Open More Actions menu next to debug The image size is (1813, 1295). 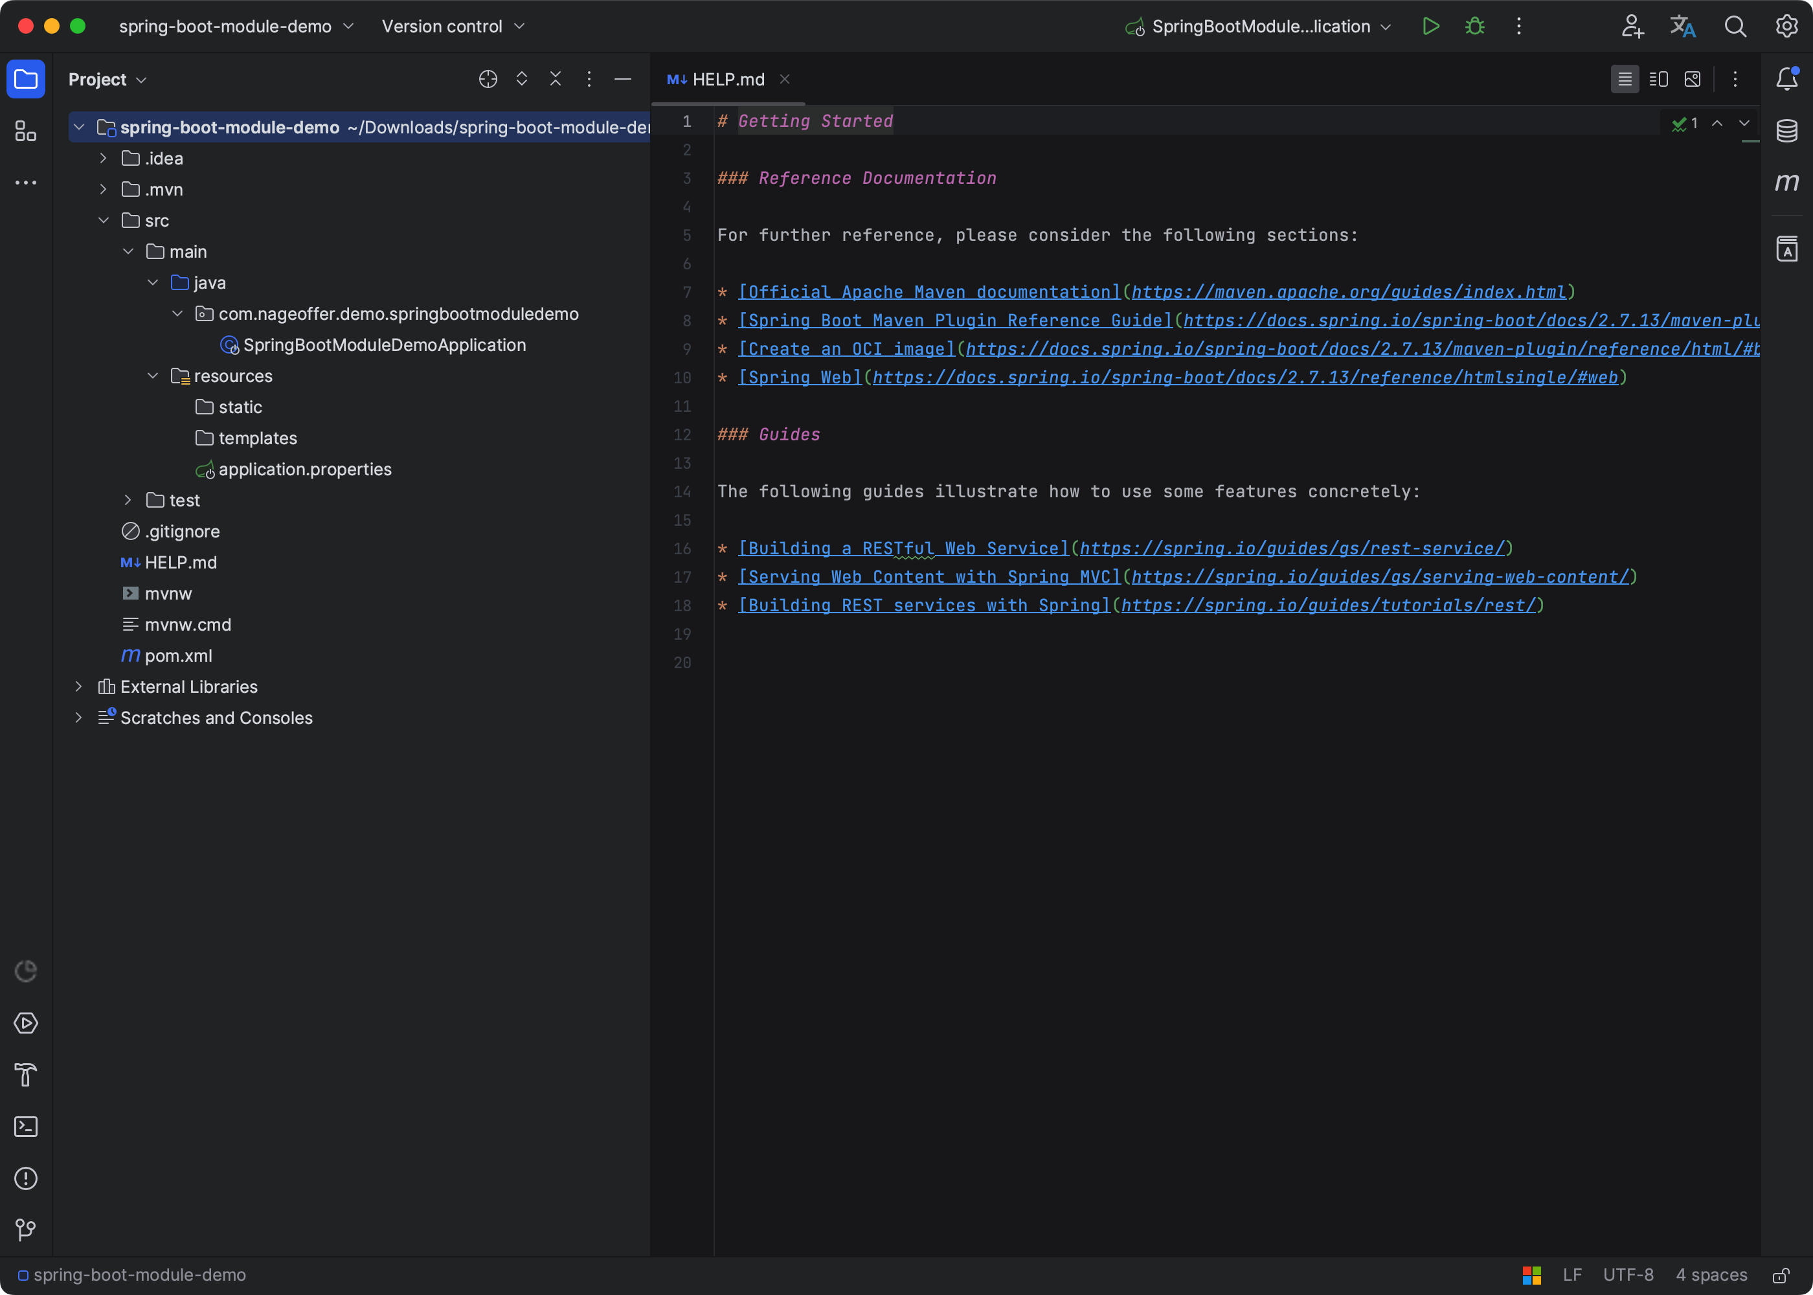(1519, 27)
